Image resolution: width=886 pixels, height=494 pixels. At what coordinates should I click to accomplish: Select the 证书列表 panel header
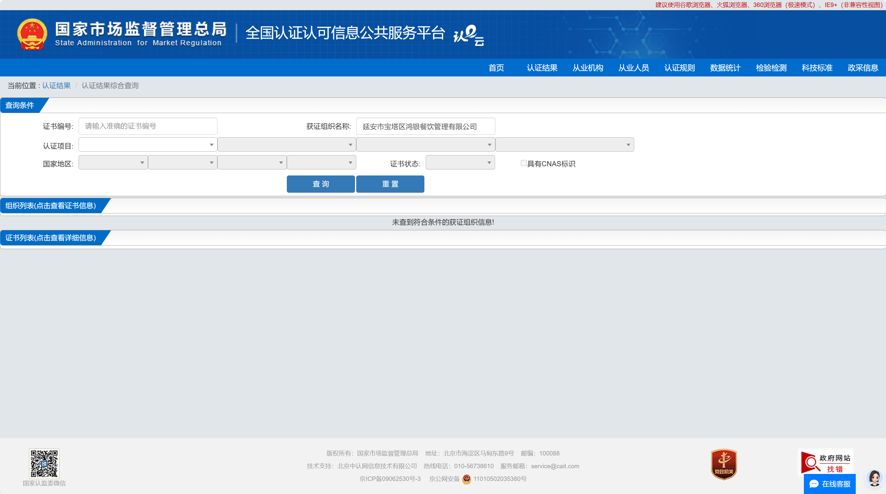point(51,238)
